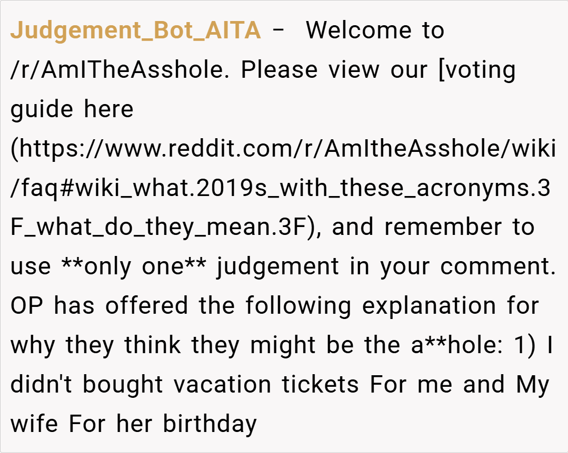
Task: Click the '/faq#wiki_what.2019s_with_these_acronyms.3' URL segment
Action: (280, 188)
